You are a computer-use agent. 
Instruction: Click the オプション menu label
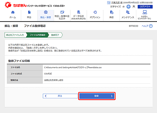tap(95, 17)
